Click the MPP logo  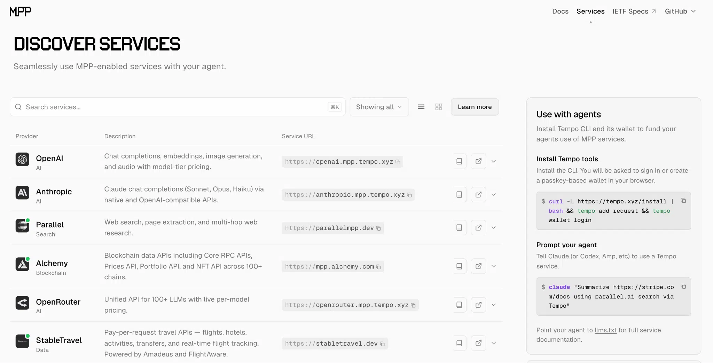click(20, 11)
